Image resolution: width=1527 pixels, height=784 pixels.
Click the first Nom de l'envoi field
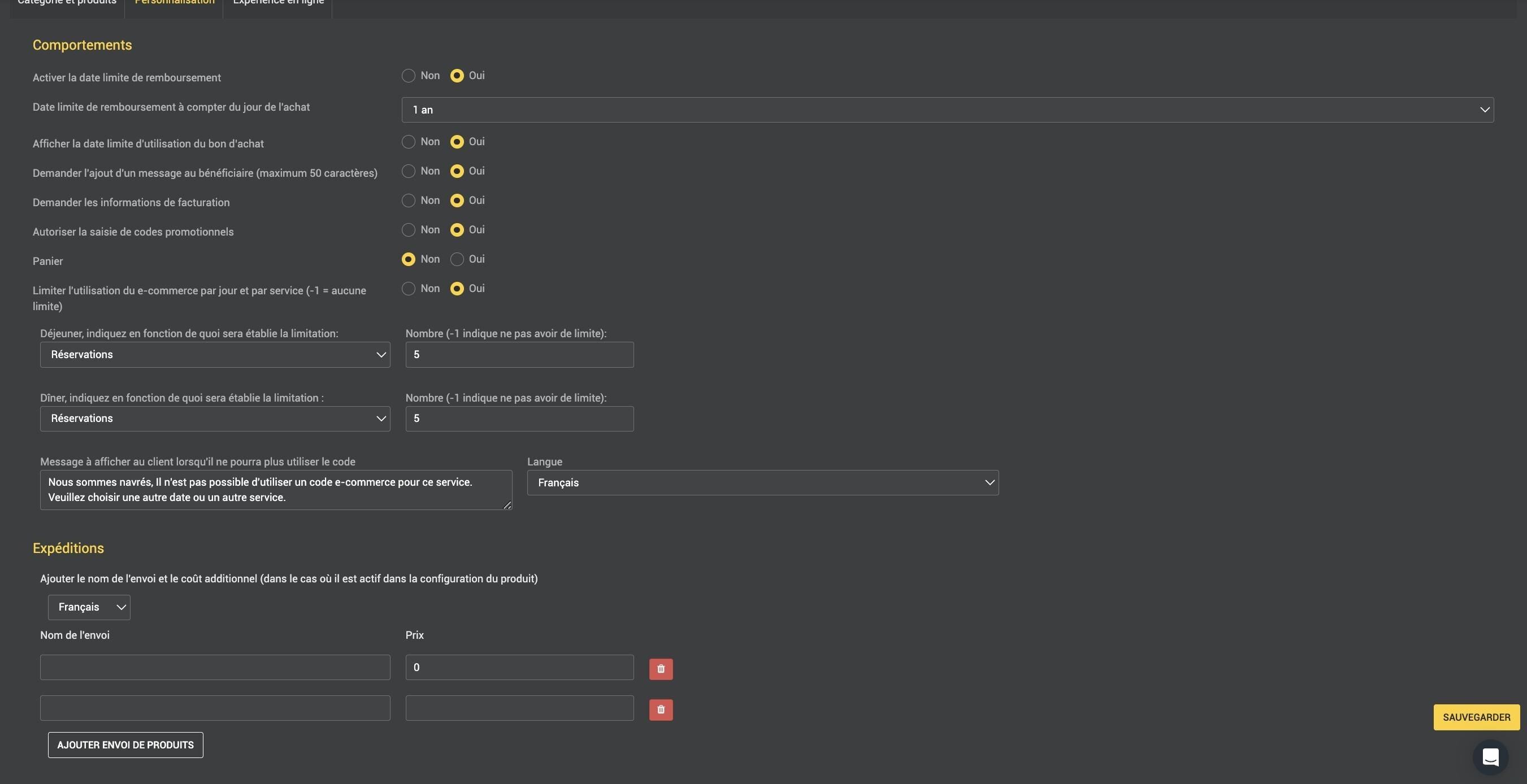tap(215, 667)
